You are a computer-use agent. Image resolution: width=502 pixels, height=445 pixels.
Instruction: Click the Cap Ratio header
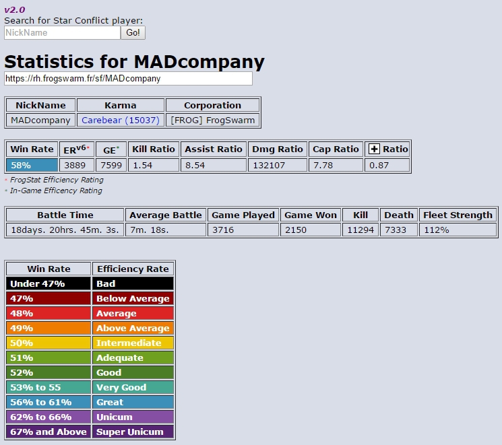tap(336, 149)
